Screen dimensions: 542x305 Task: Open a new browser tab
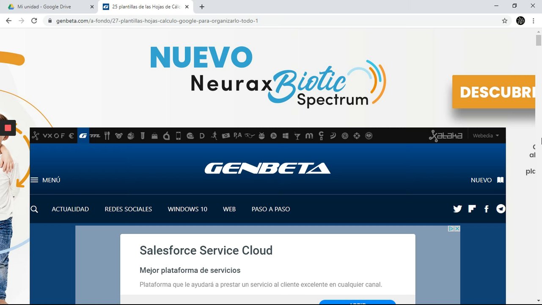point(202,7)
